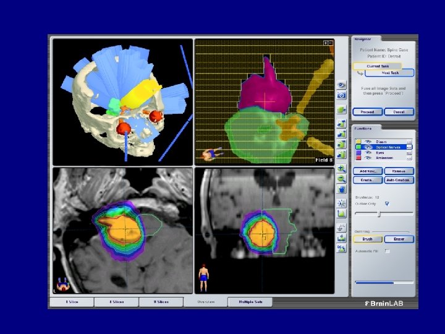Screen dimensions: 445x334
Task: Switch to the 1 Slice tab
Action: [x=72, y=302]
